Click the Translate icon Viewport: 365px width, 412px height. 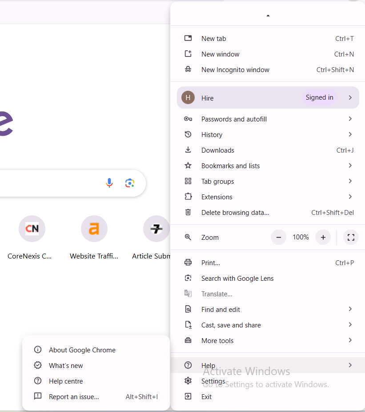pyautogui.click(x=188, y=294)
